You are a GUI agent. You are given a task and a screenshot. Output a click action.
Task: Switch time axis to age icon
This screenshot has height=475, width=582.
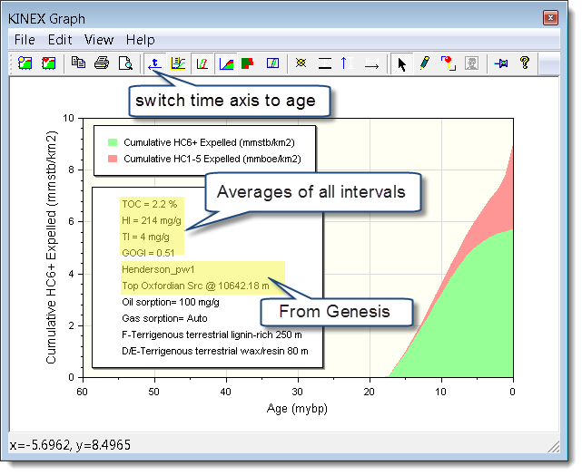pyautogui.click(x=154, y=63)
